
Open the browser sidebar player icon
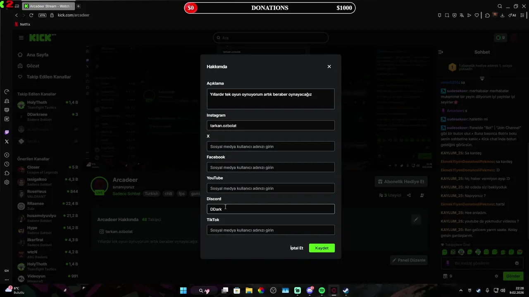[x=7, y=155]
